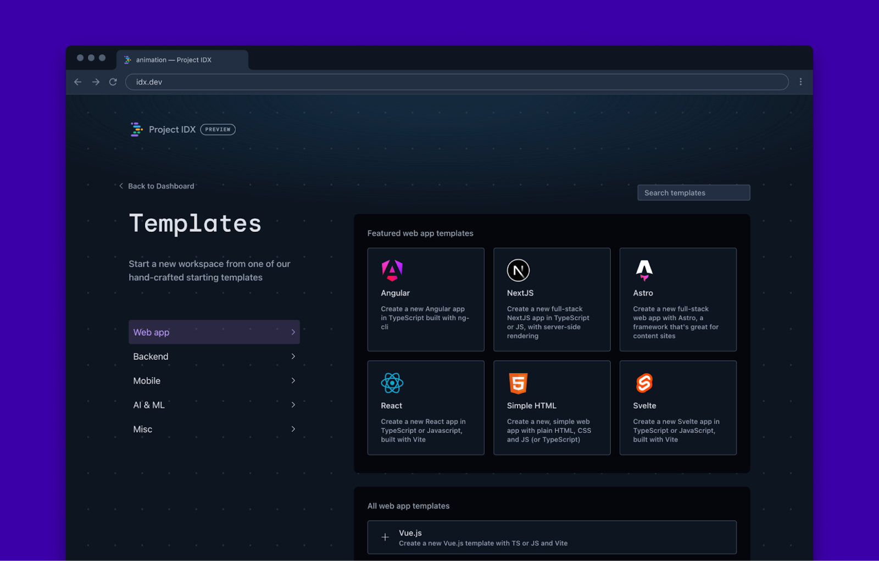Reload the page with the refresh icon
The width and height of the screenshot is (879, 561).
113,81
